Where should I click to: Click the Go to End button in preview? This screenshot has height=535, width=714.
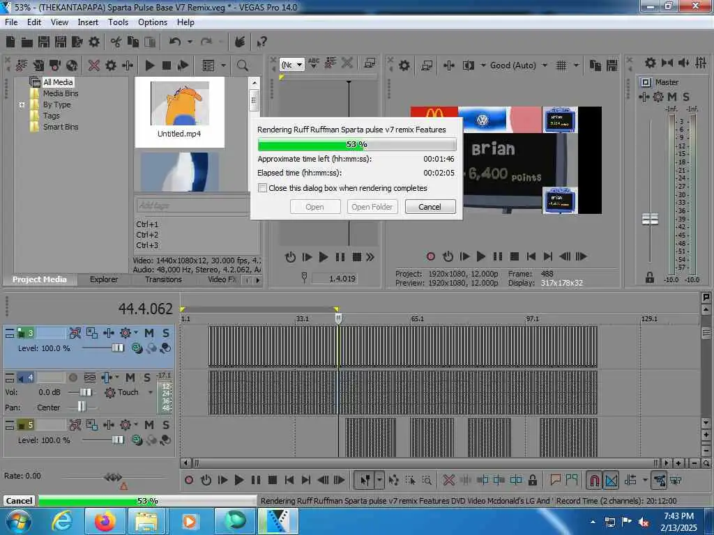[548, 256]
